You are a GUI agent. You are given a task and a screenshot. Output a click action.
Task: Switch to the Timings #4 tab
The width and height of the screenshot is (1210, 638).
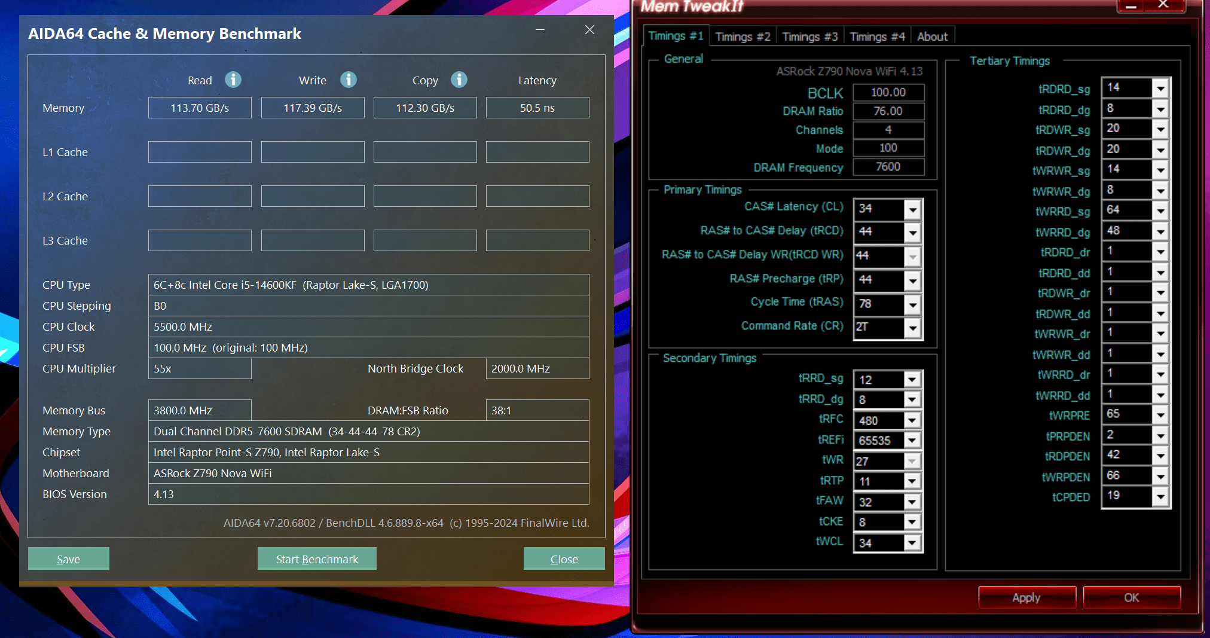click(x=877, y=36)
